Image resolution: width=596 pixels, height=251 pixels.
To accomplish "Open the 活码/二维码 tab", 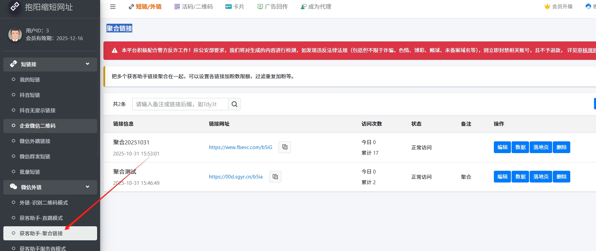I will click(194, 7).
